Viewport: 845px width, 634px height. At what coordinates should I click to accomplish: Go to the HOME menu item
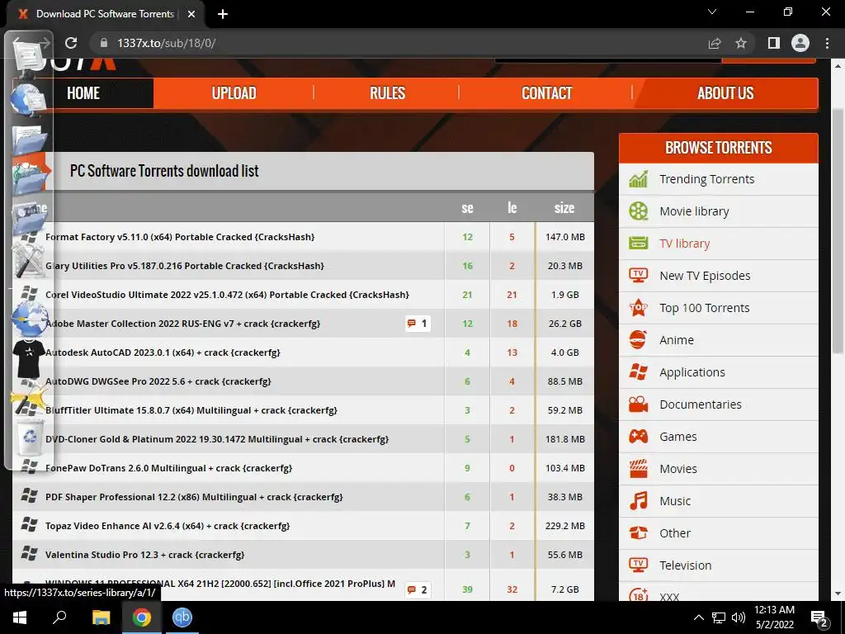coord(83,93)
